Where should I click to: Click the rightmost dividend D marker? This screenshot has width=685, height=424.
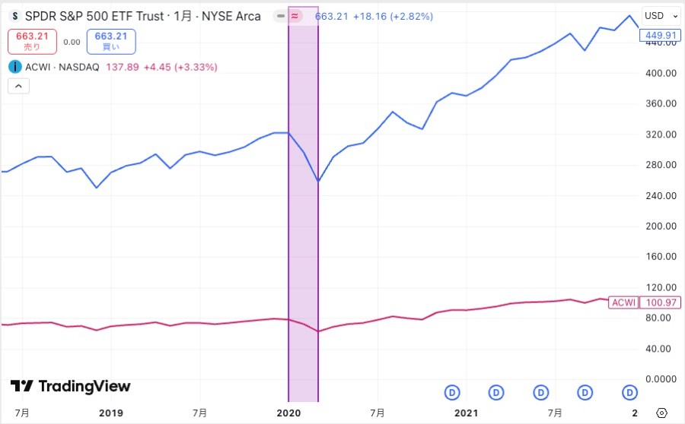pyautogui.click(x=630, y=392)
